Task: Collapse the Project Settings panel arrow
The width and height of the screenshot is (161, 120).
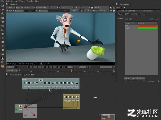Action: pyautogui.click(x=118, y=11)
